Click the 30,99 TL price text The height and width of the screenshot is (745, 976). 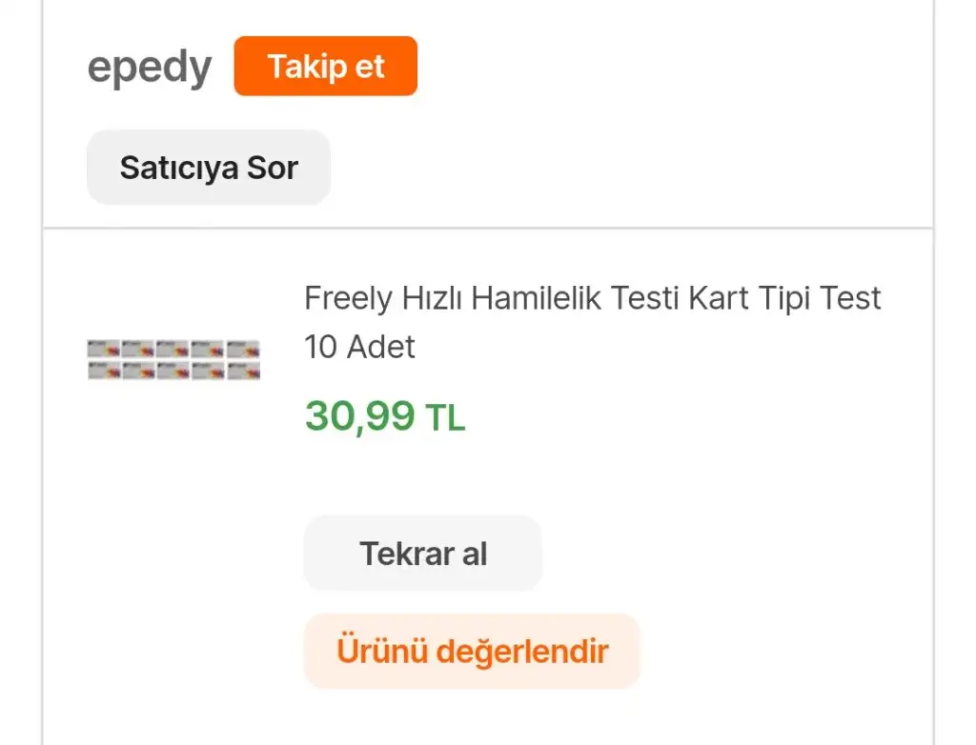tap(385, 416)
